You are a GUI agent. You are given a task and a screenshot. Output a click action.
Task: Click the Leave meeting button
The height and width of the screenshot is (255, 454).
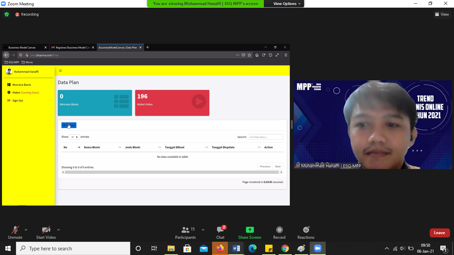point(439,233)
